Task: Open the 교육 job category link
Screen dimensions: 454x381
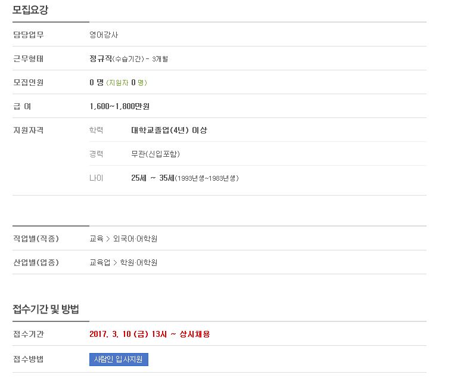Action: [x=97, y=238]
